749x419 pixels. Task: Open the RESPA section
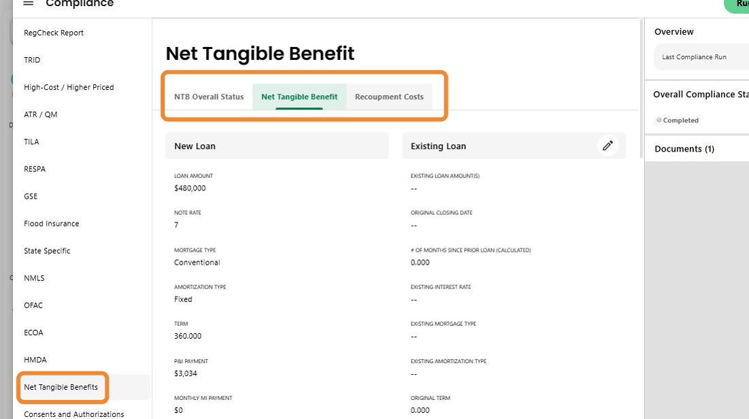pos(35,169)
